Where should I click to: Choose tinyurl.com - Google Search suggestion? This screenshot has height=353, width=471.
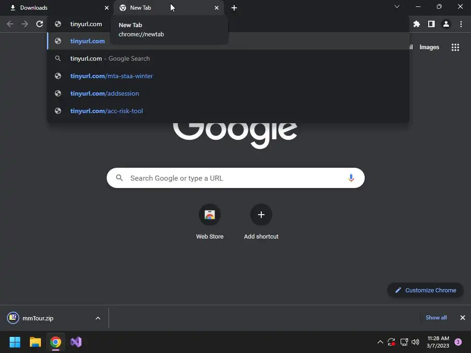point(228,58)
